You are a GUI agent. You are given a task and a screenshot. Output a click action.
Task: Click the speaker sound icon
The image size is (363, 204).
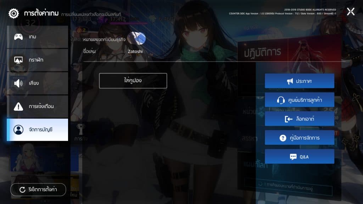(18, 83)
